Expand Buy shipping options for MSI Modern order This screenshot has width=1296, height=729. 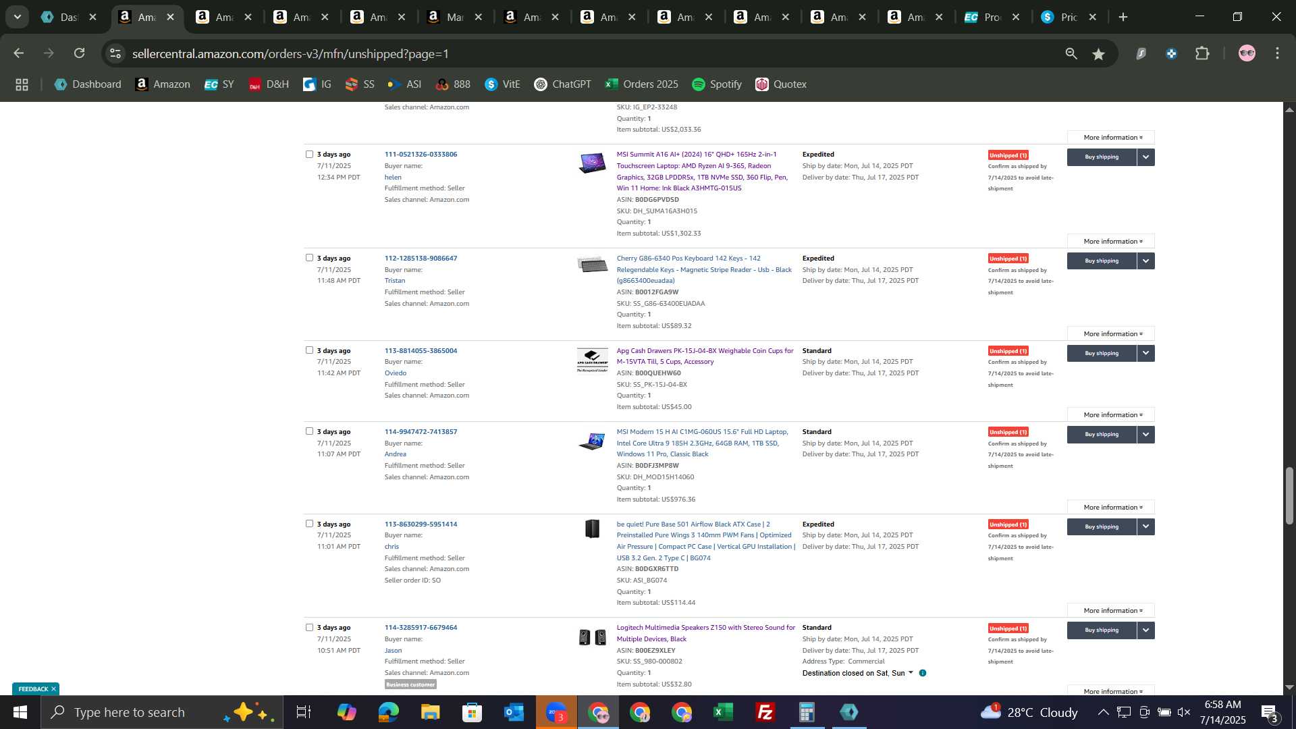click(1145, 435)
